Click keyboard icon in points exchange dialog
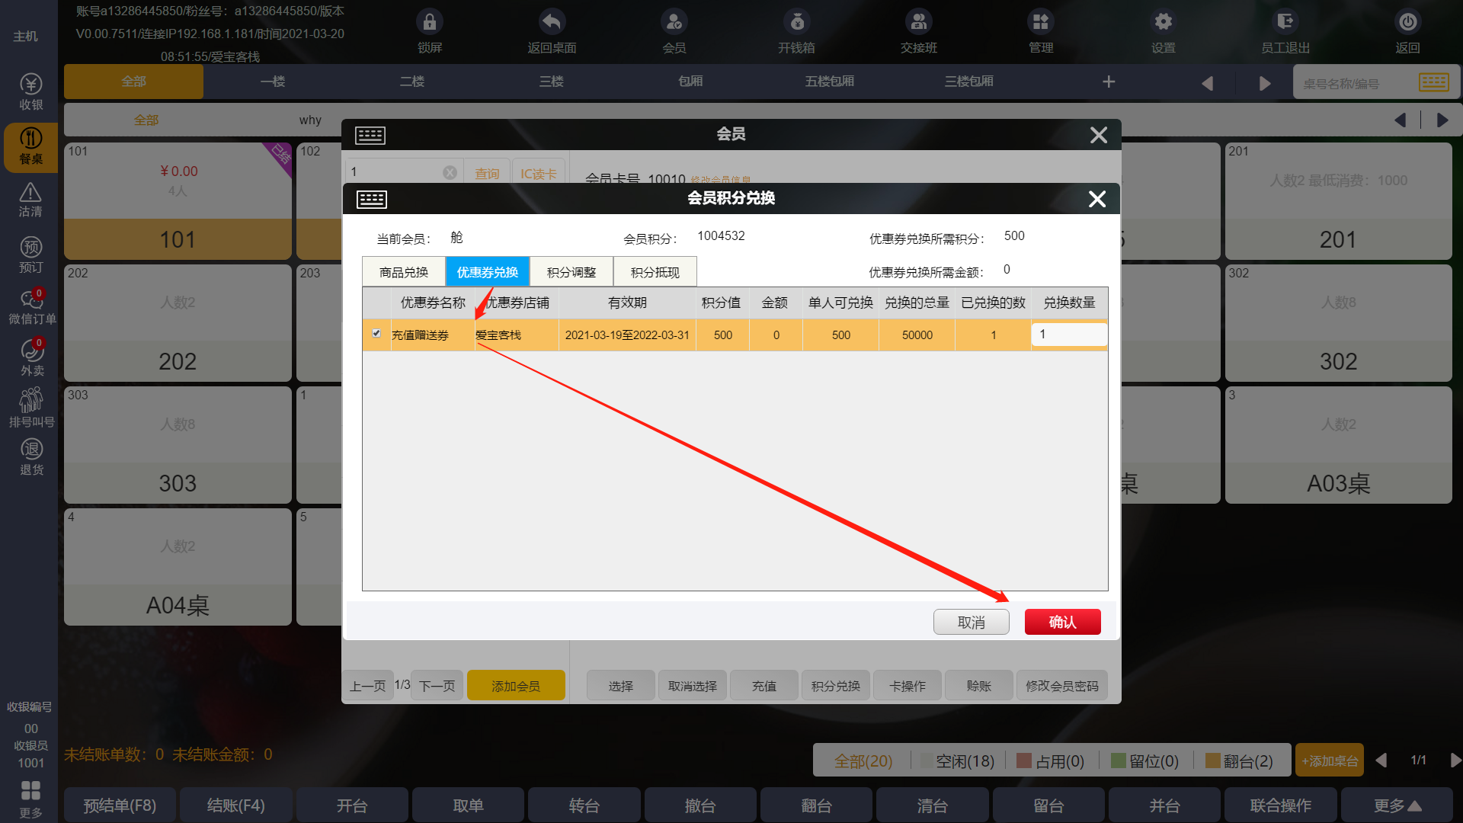This screenshot has height=823, width=1463. tap(372, 200)
